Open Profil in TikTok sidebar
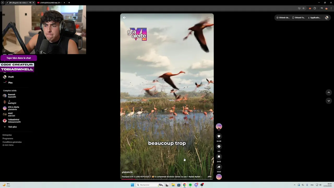This screenshot has width=334, height=188. (8, 77)
